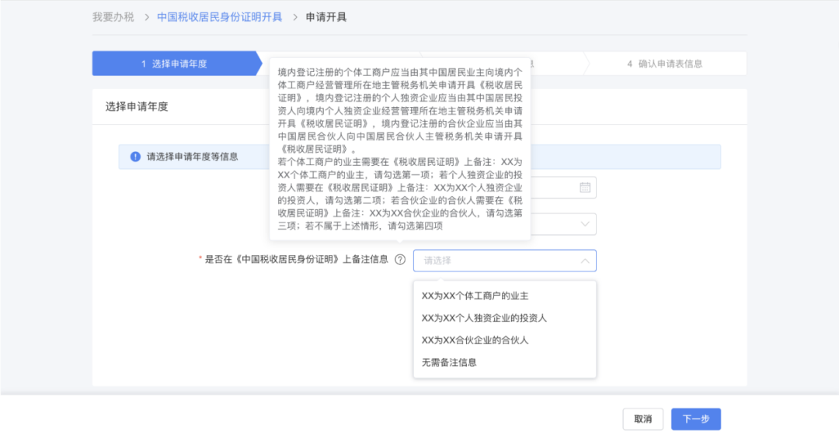This screenshot has height=438, width=839.
Task: Select option XX为XX个体工商户的业主
Action: coord(475,296)
